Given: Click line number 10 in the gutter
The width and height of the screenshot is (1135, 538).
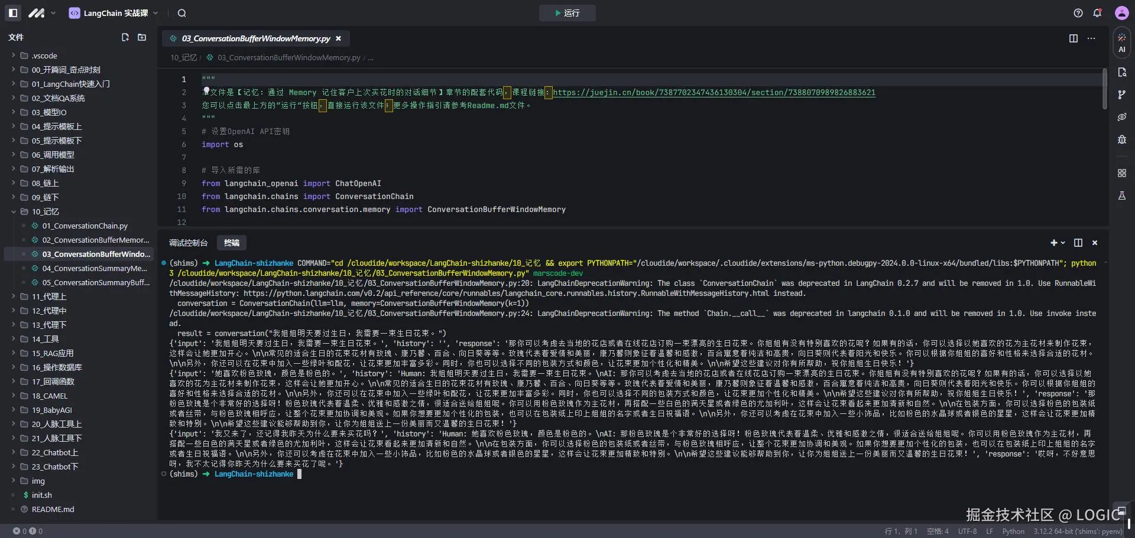Looking at the screenshot, I should [181, 196].
